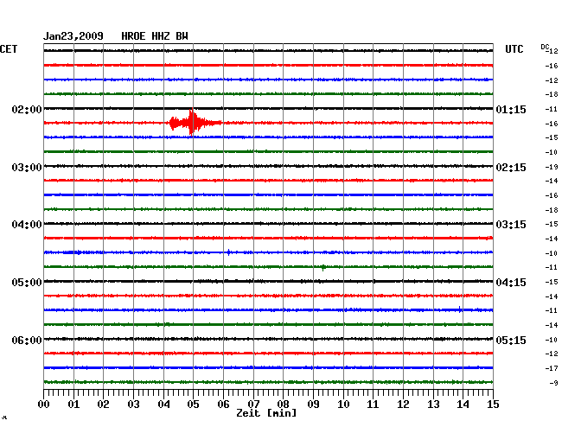
Task: Click the blue spike near minute 14
Action: click(x=460, y=309)
